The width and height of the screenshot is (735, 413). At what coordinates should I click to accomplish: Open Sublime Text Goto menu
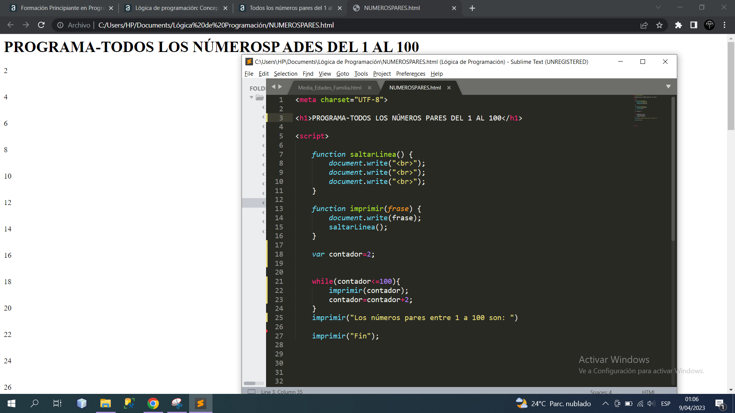tap(343, 74)
